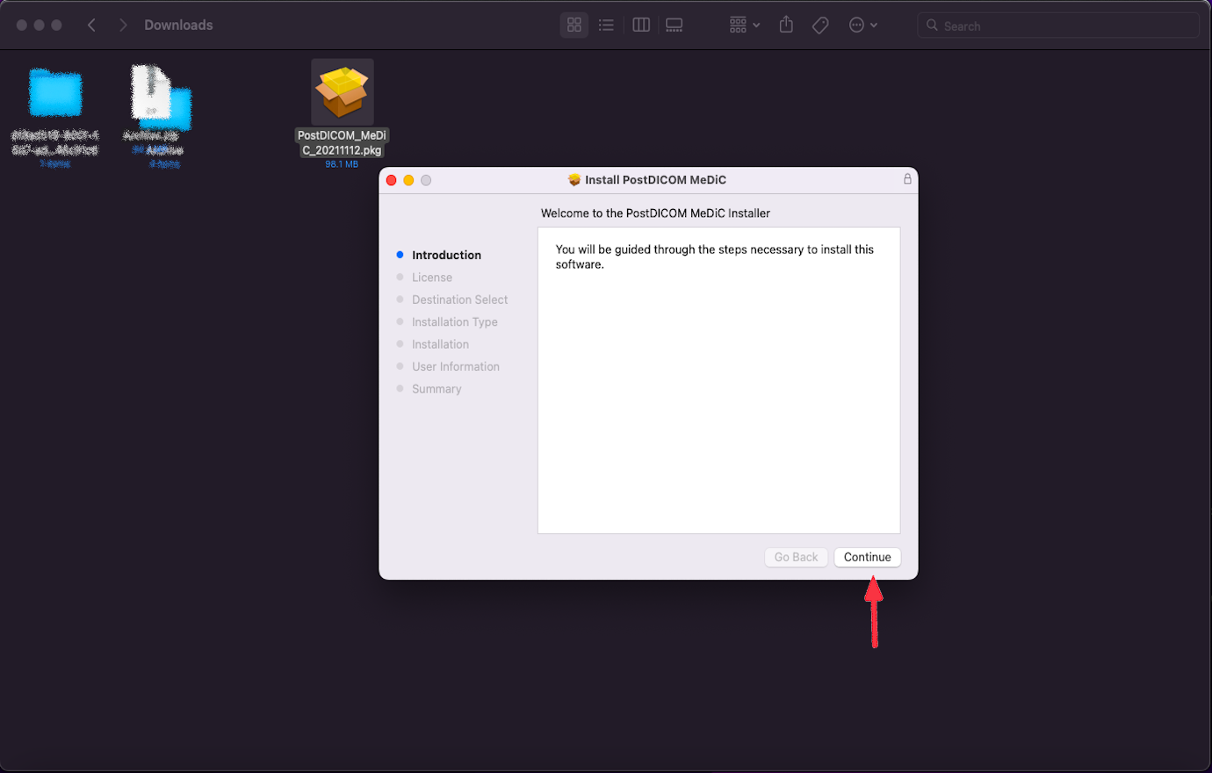1212x773 pixels.
Task: Switch Finder to list view
Action: click(x=606, y=25)
